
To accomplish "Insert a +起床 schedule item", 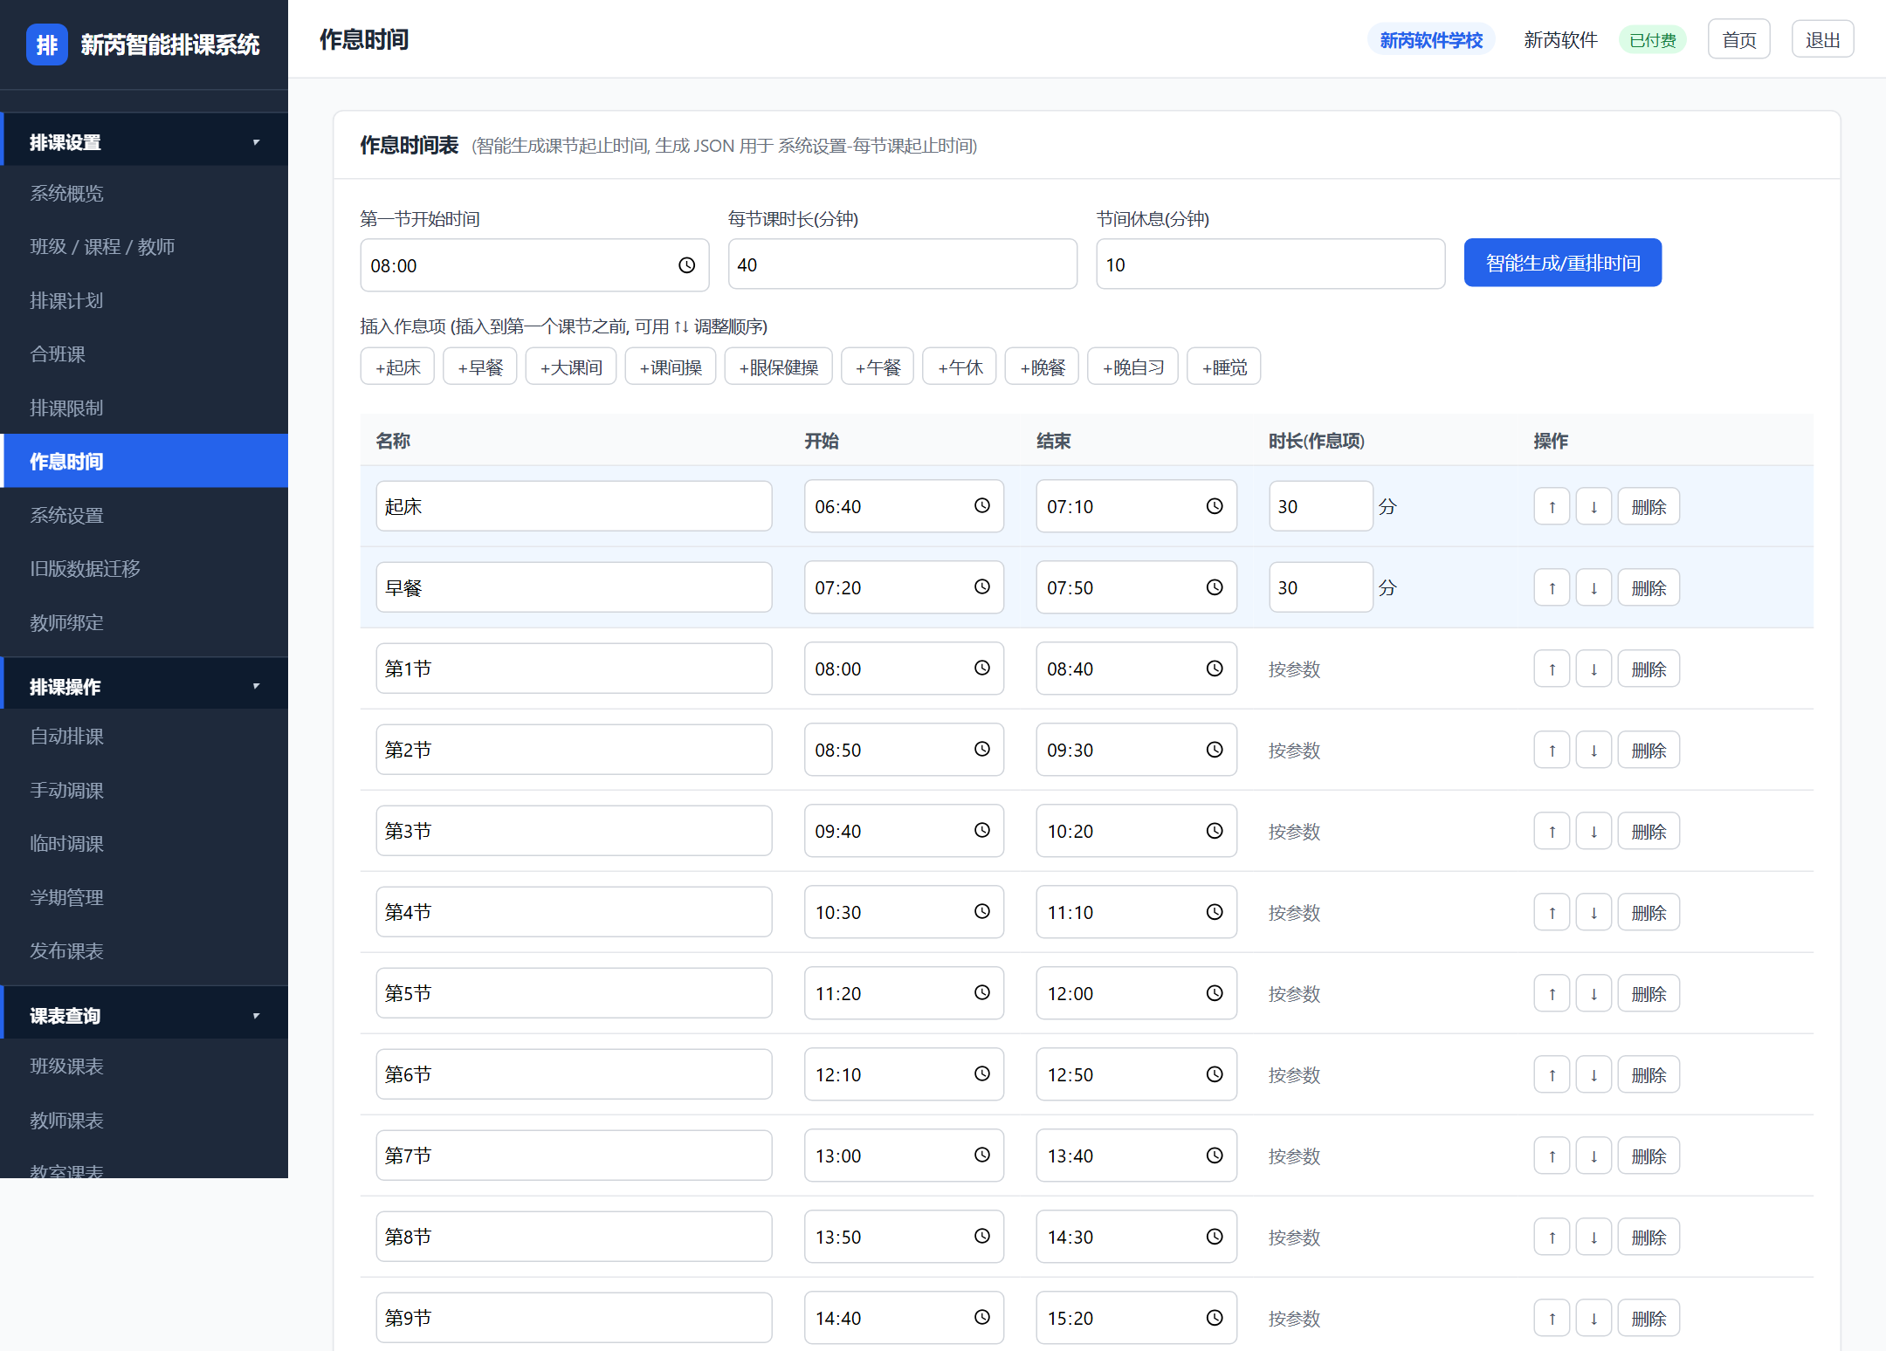I will (x=397, y=367).
